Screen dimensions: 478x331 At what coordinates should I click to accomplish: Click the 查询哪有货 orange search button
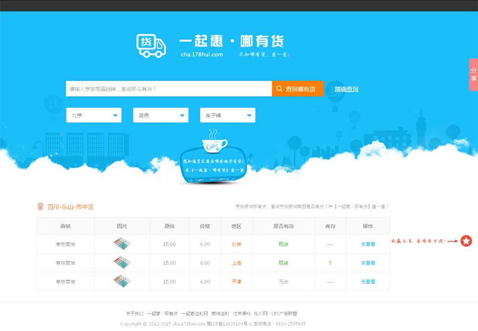pyautogui.click(x=297, y=89)
